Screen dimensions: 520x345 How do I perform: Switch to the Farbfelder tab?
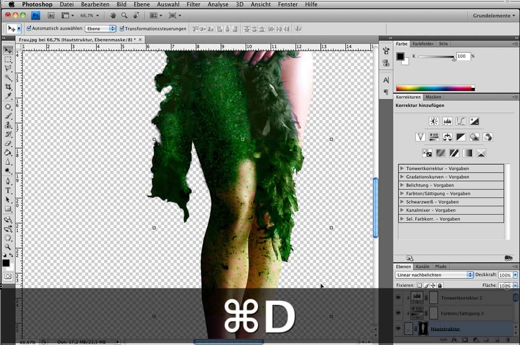pyautogui.click(x=423, y=44)
